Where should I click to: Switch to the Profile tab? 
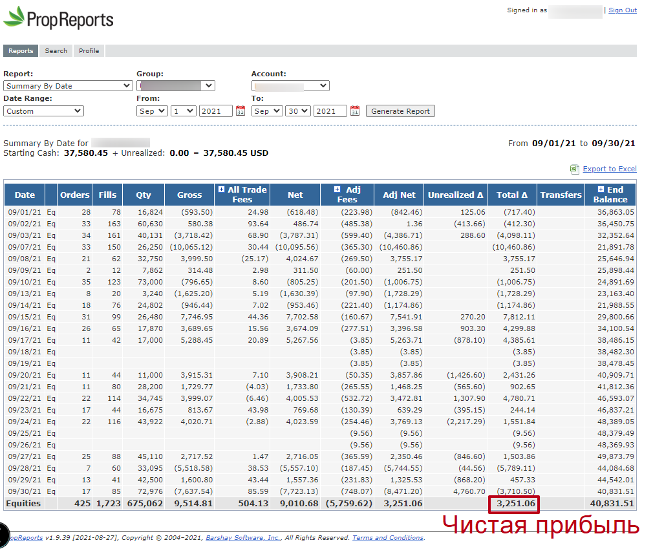[89, 51]
